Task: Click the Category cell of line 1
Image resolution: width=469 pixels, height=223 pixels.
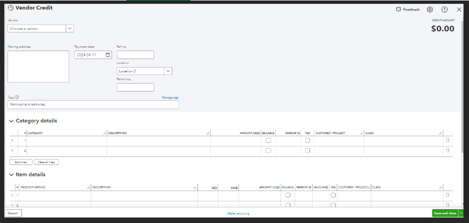Action: pos(67,141)
